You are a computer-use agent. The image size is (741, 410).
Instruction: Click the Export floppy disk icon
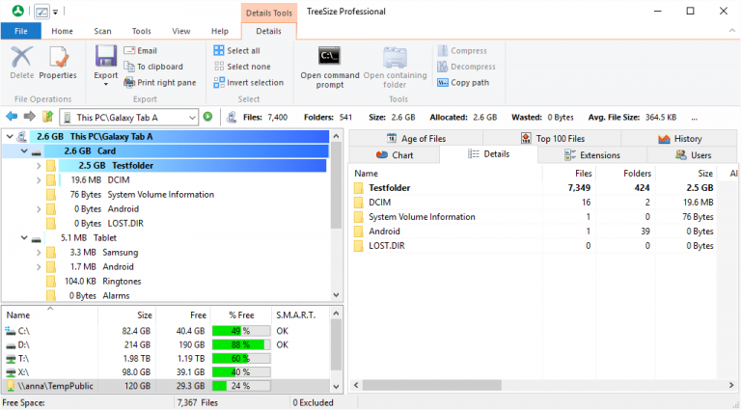(x=106, y=56)
